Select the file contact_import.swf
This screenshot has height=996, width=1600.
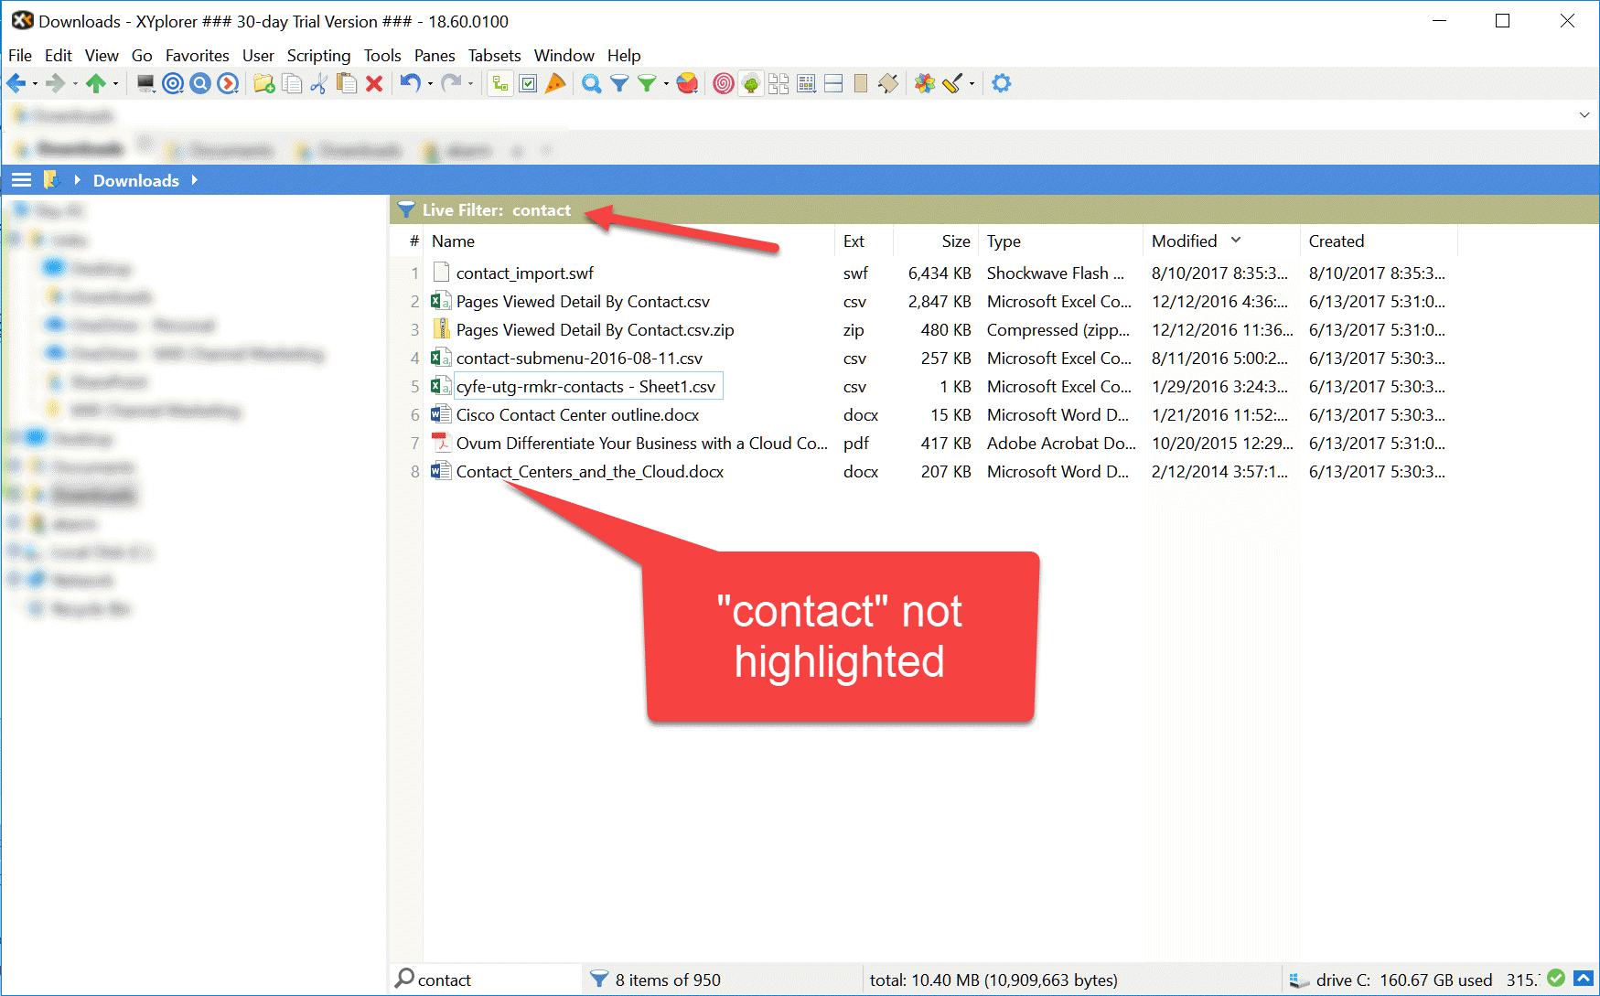click(x=524, y=273)
